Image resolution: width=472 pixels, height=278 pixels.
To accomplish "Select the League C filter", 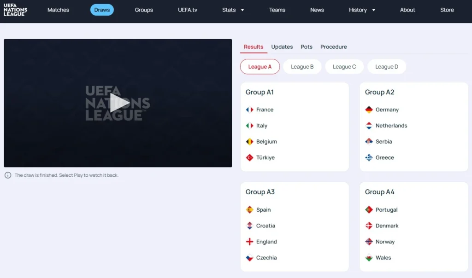I will point(344,67).
